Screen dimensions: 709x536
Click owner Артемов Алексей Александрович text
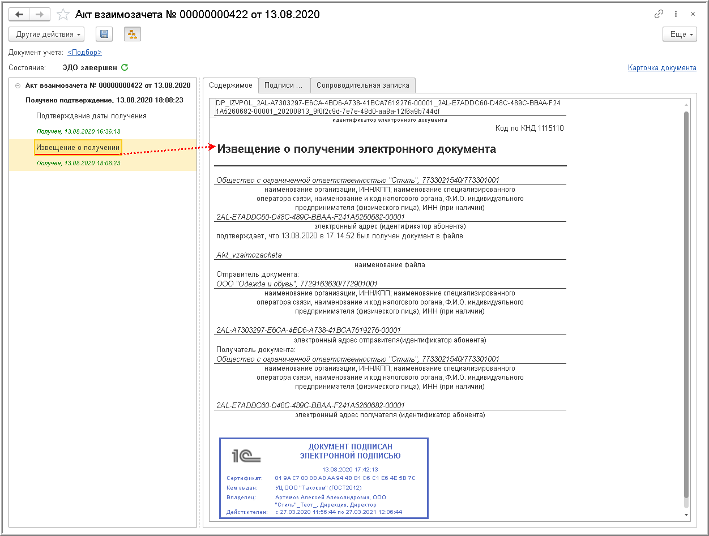pos(330,497)
